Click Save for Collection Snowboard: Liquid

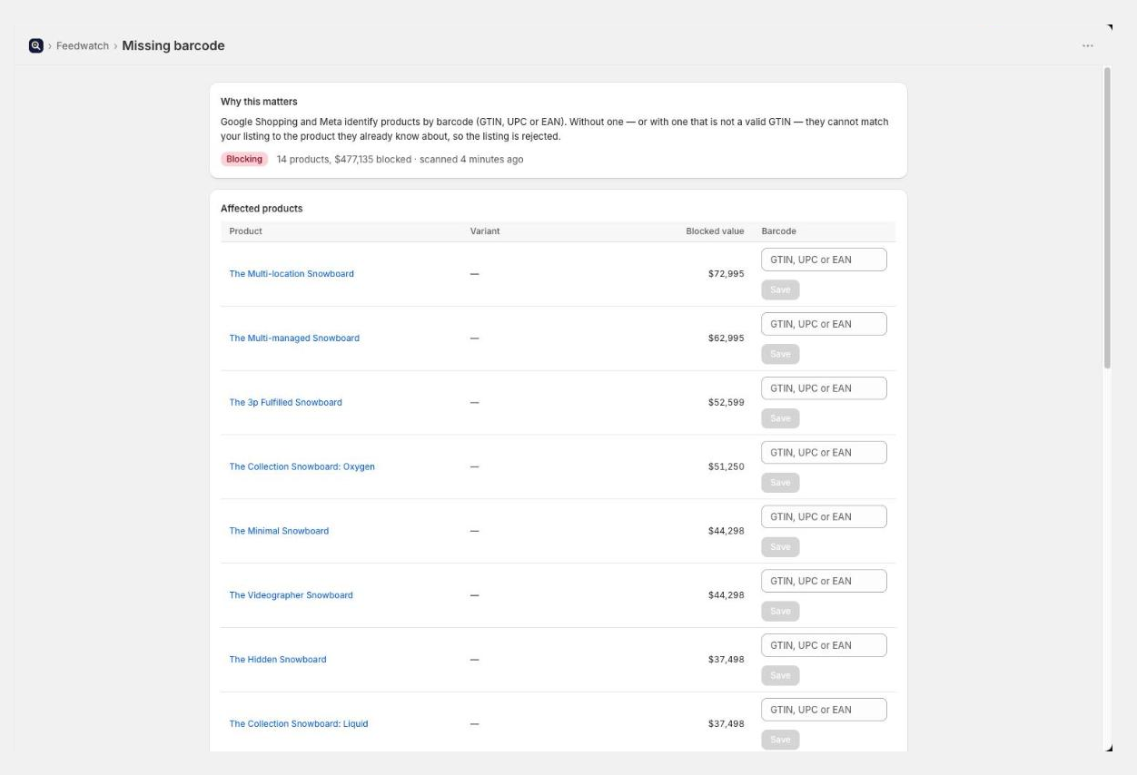[780, 741]
